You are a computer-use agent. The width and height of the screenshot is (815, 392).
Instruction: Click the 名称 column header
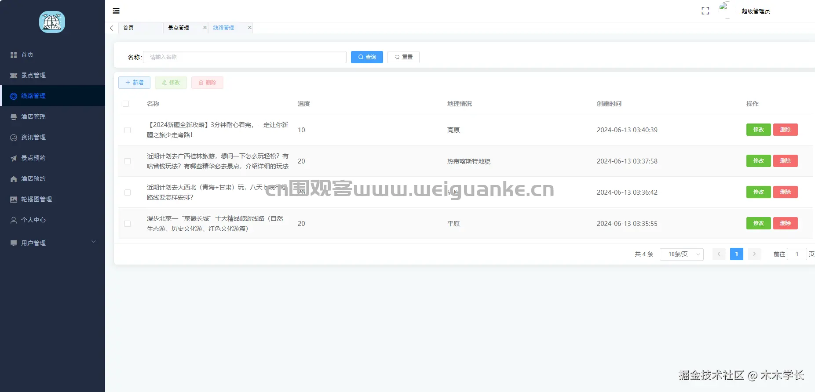tap(153, 104)
